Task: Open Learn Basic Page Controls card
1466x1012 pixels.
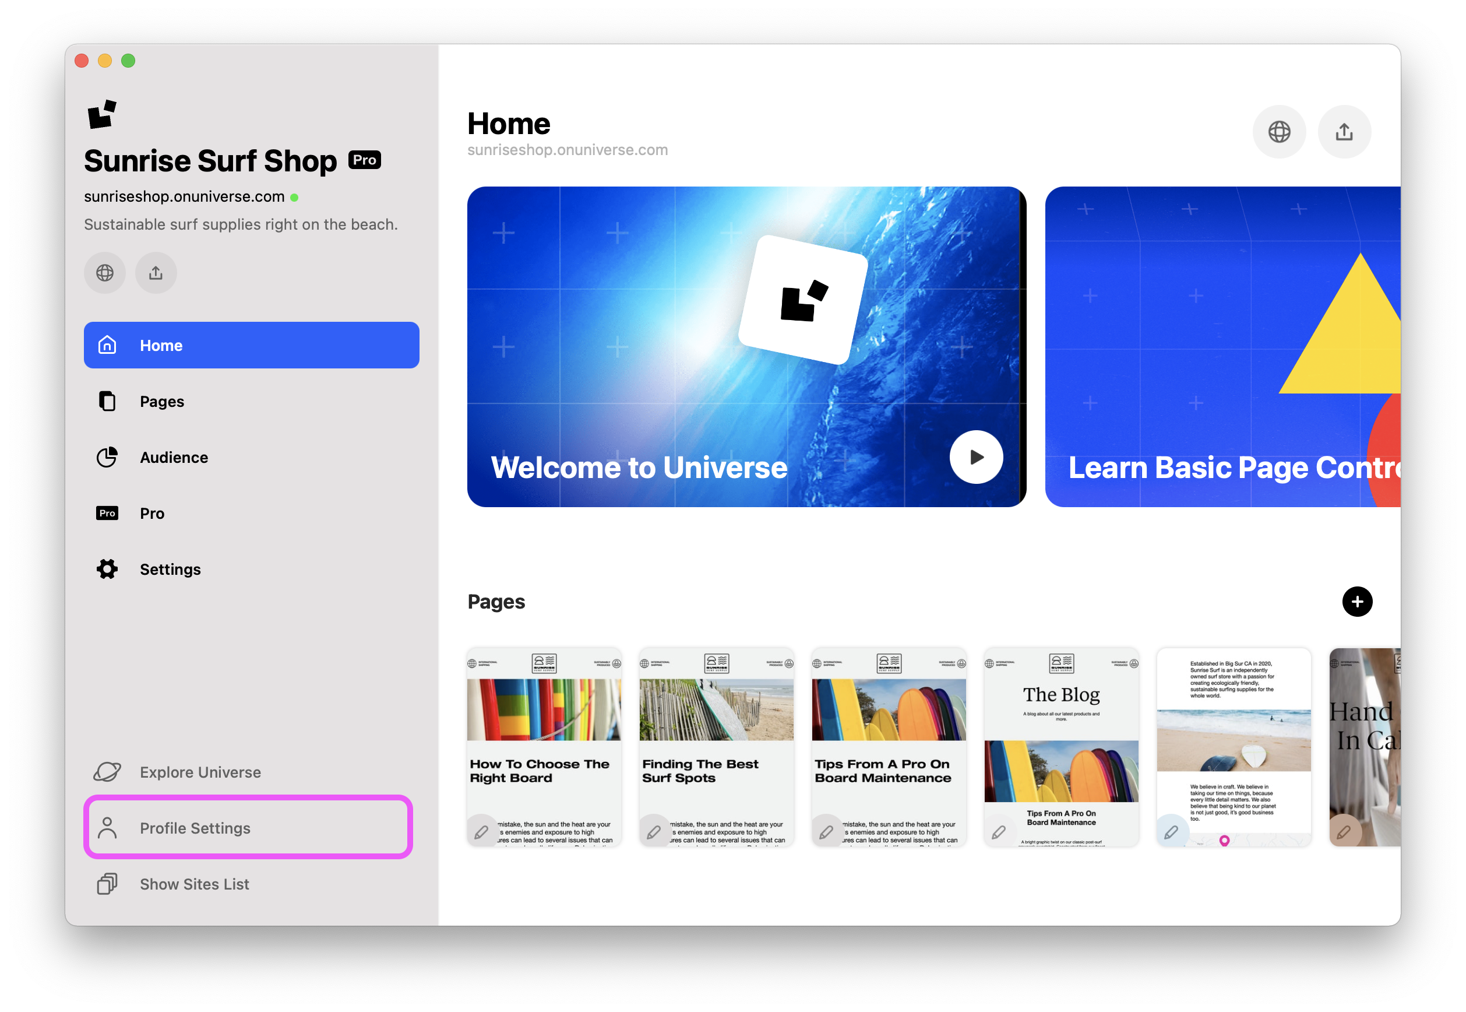Action: click(x=1223, y=346)
